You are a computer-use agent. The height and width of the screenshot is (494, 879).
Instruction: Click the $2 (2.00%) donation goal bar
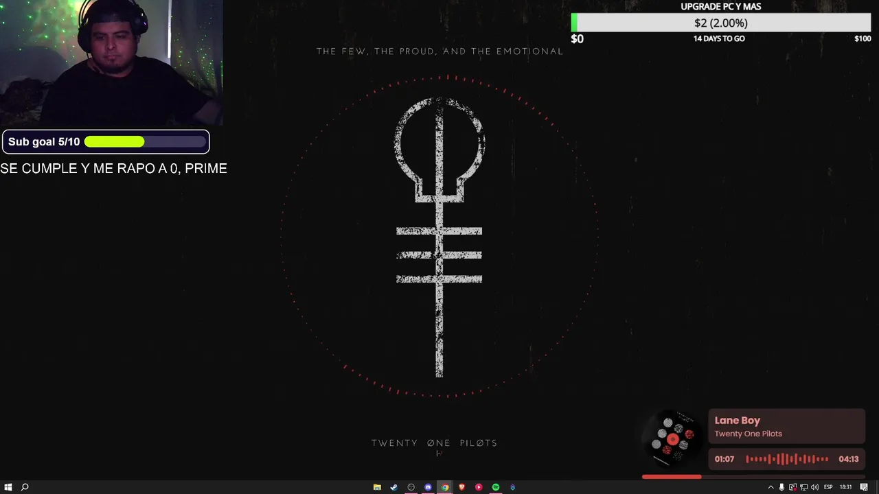[x=720, y=23]
